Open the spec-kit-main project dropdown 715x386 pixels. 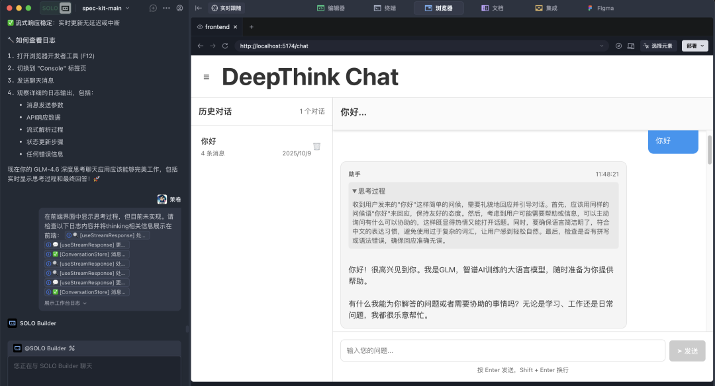(x=105, y=8)
